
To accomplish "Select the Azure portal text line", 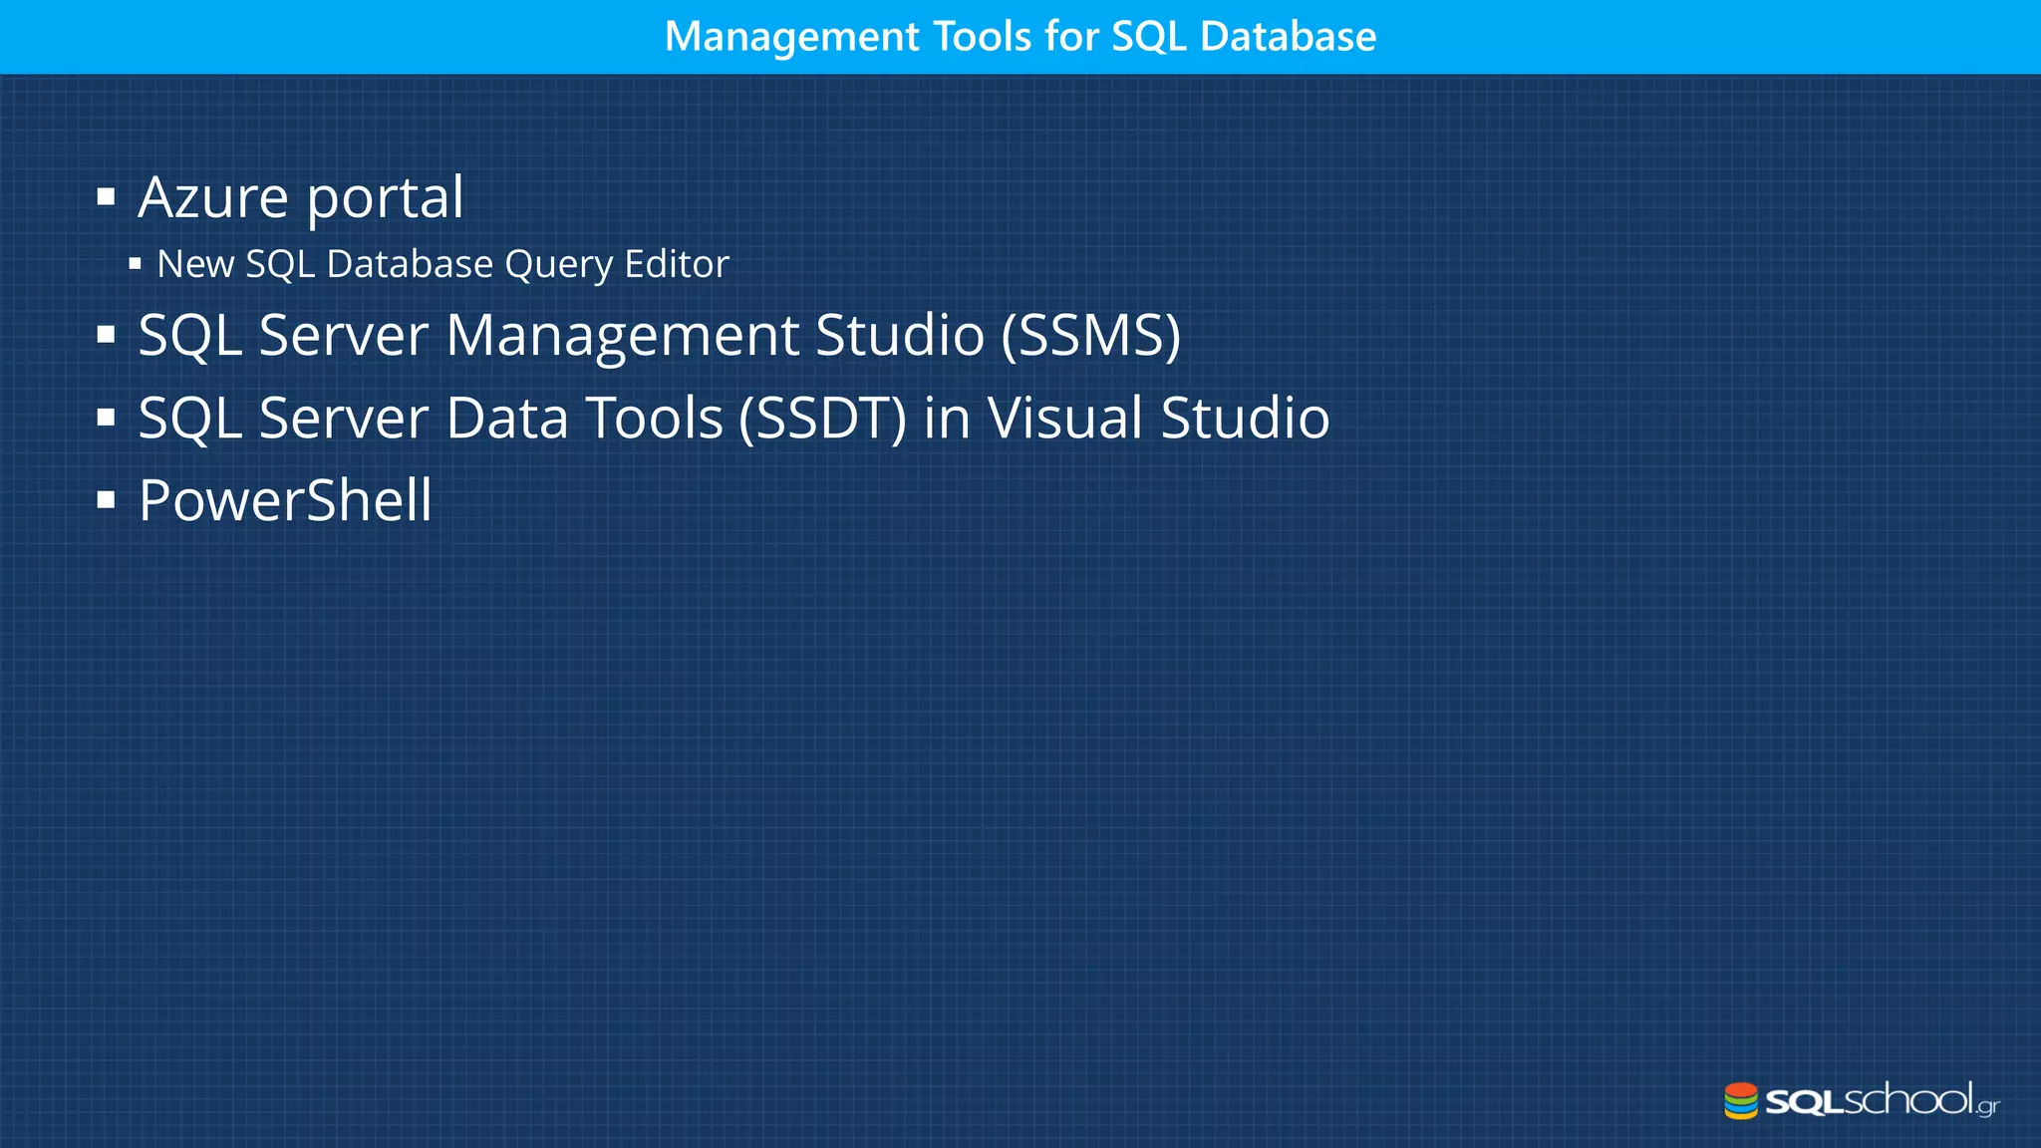I will pyautogui.click(x=300, y=196).
